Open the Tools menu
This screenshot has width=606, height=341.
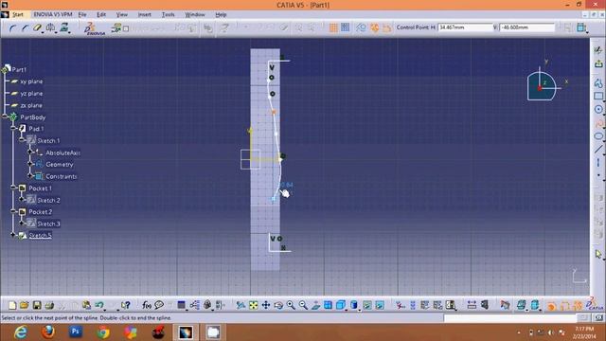click(x=169, y=14)
